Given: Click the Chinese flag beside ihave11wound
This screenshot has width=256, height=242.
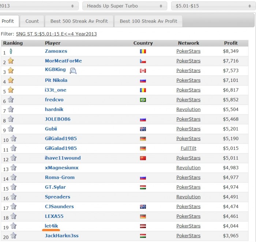Looking at the screenshot, I should [143, 158].
